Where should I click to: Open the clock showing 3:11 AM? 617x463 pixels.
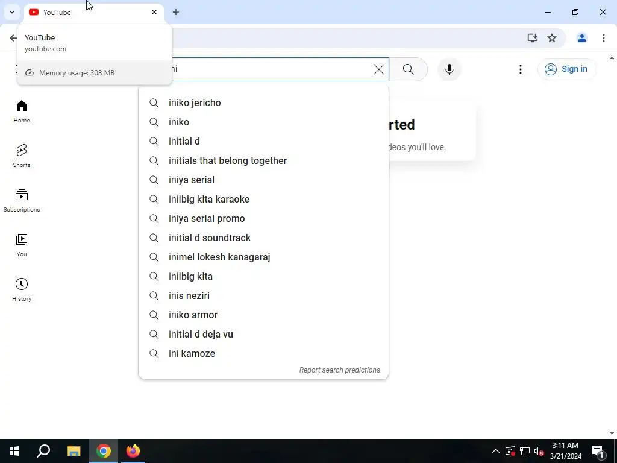coord(565,451)
